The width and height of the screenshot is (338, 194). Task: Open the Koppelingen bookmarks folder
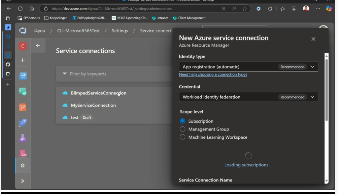56,18
